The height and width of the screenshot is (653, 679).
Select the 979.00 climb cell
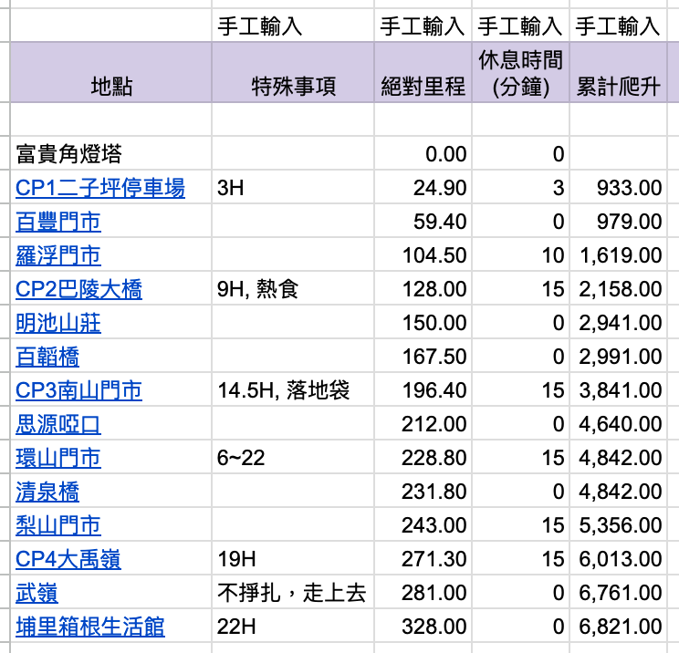619,221
